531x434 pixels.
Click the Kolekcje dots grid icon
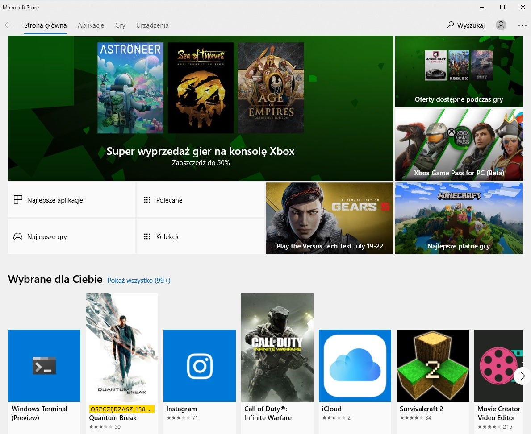147,236
